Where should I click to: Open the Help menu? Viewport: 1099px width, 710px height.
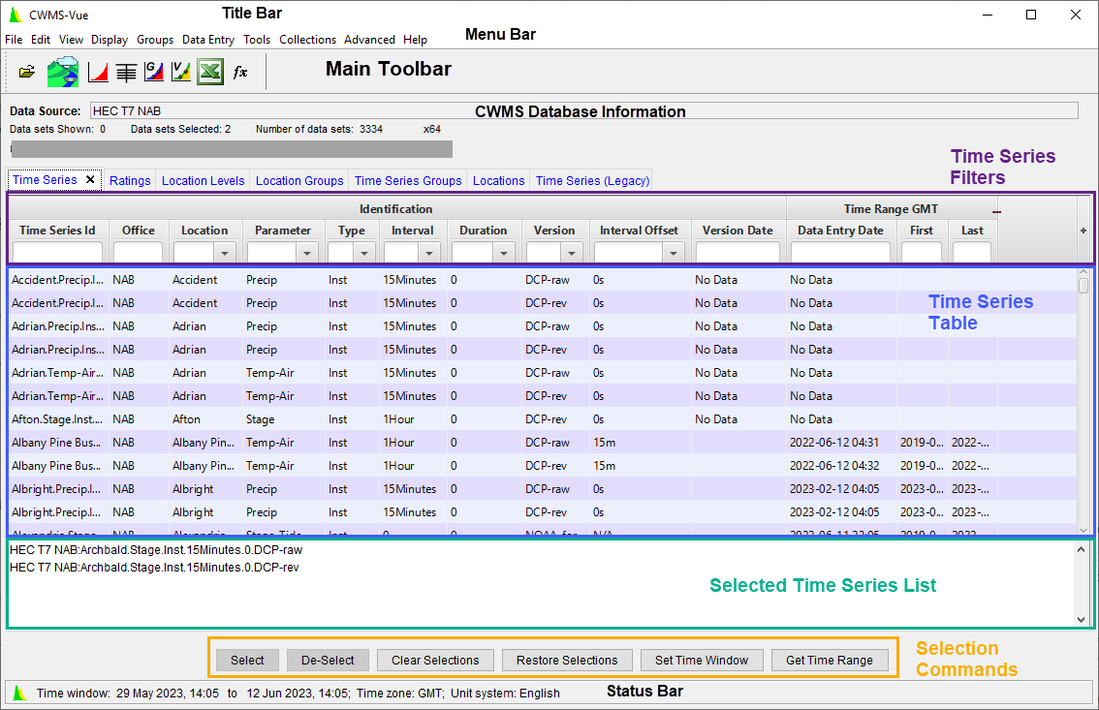coord(415,39)
